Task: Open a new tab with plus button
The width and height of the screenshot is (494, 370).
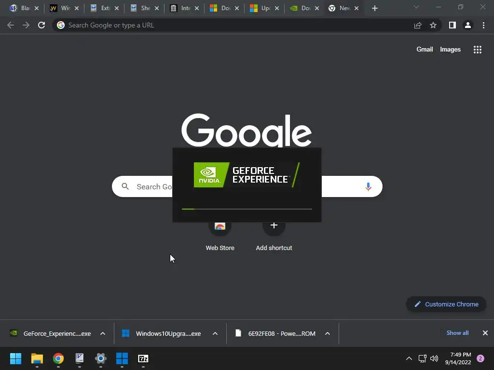Action: tap(374, 8)
